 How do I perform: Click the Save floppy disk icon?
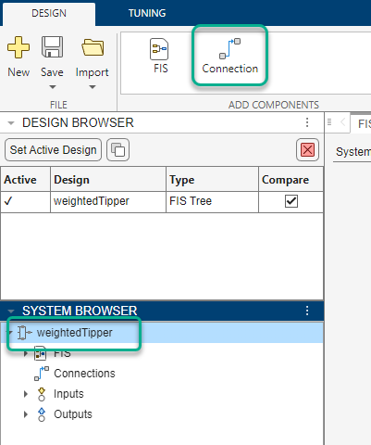(52, 47)
